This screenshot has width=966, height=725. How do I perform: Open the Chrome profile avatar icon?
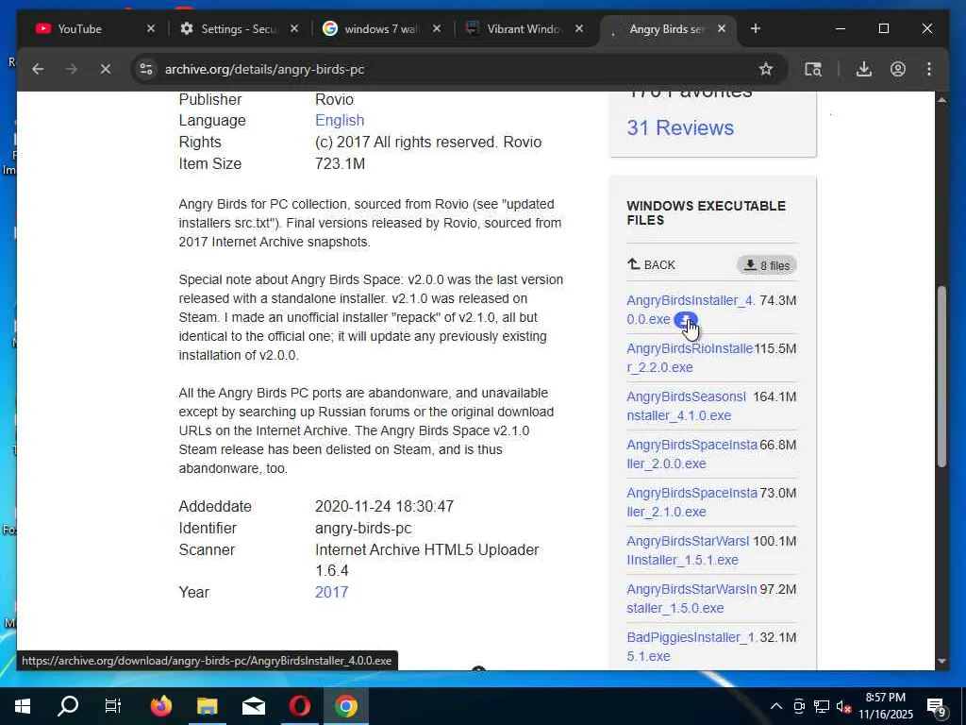point(898,69)
